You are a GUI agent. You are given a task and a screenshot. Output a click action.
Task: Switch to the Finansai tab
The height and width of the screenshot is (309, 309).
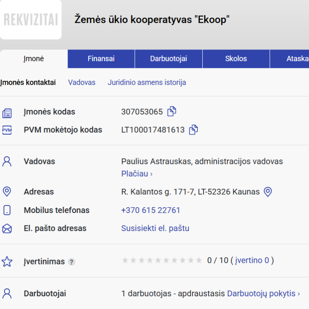coord(101,59)
